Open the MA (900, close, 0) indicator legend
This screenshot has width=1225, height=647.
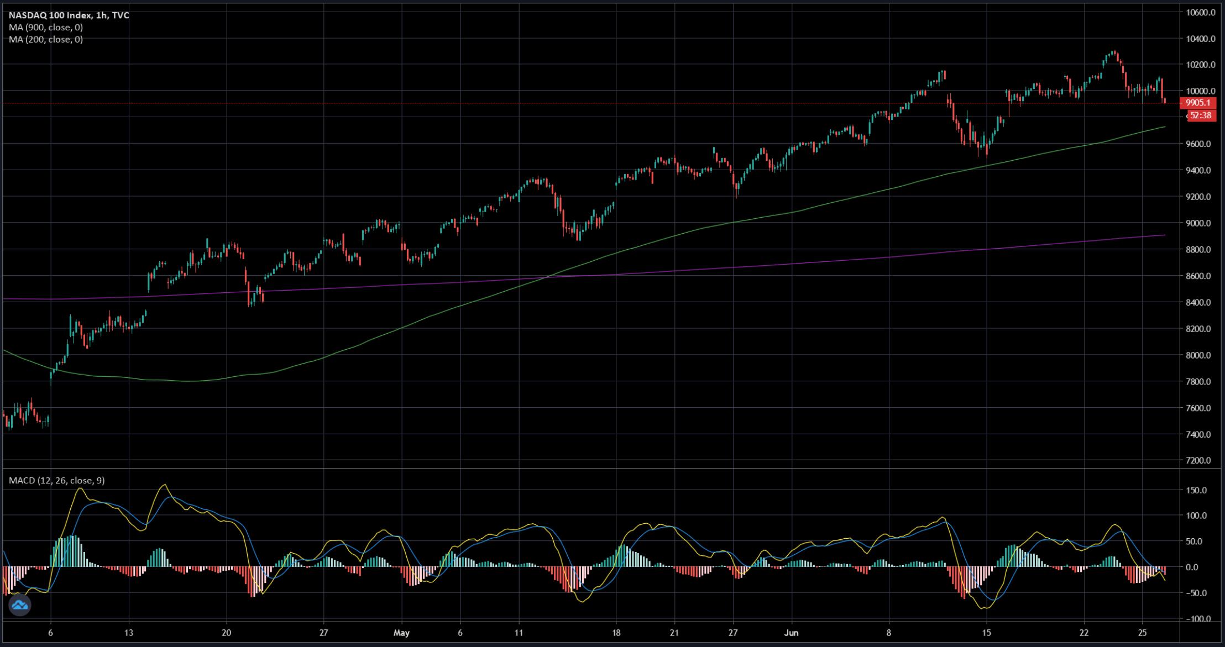click(46, 27)
